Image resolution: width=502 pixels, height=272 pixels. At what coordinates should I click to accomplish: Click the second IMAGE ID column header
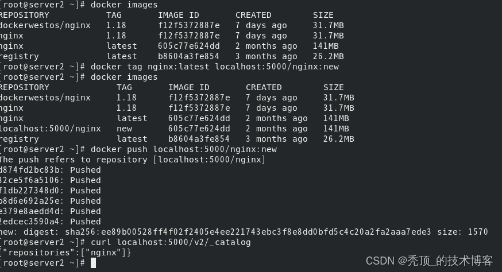coord(189,87)
